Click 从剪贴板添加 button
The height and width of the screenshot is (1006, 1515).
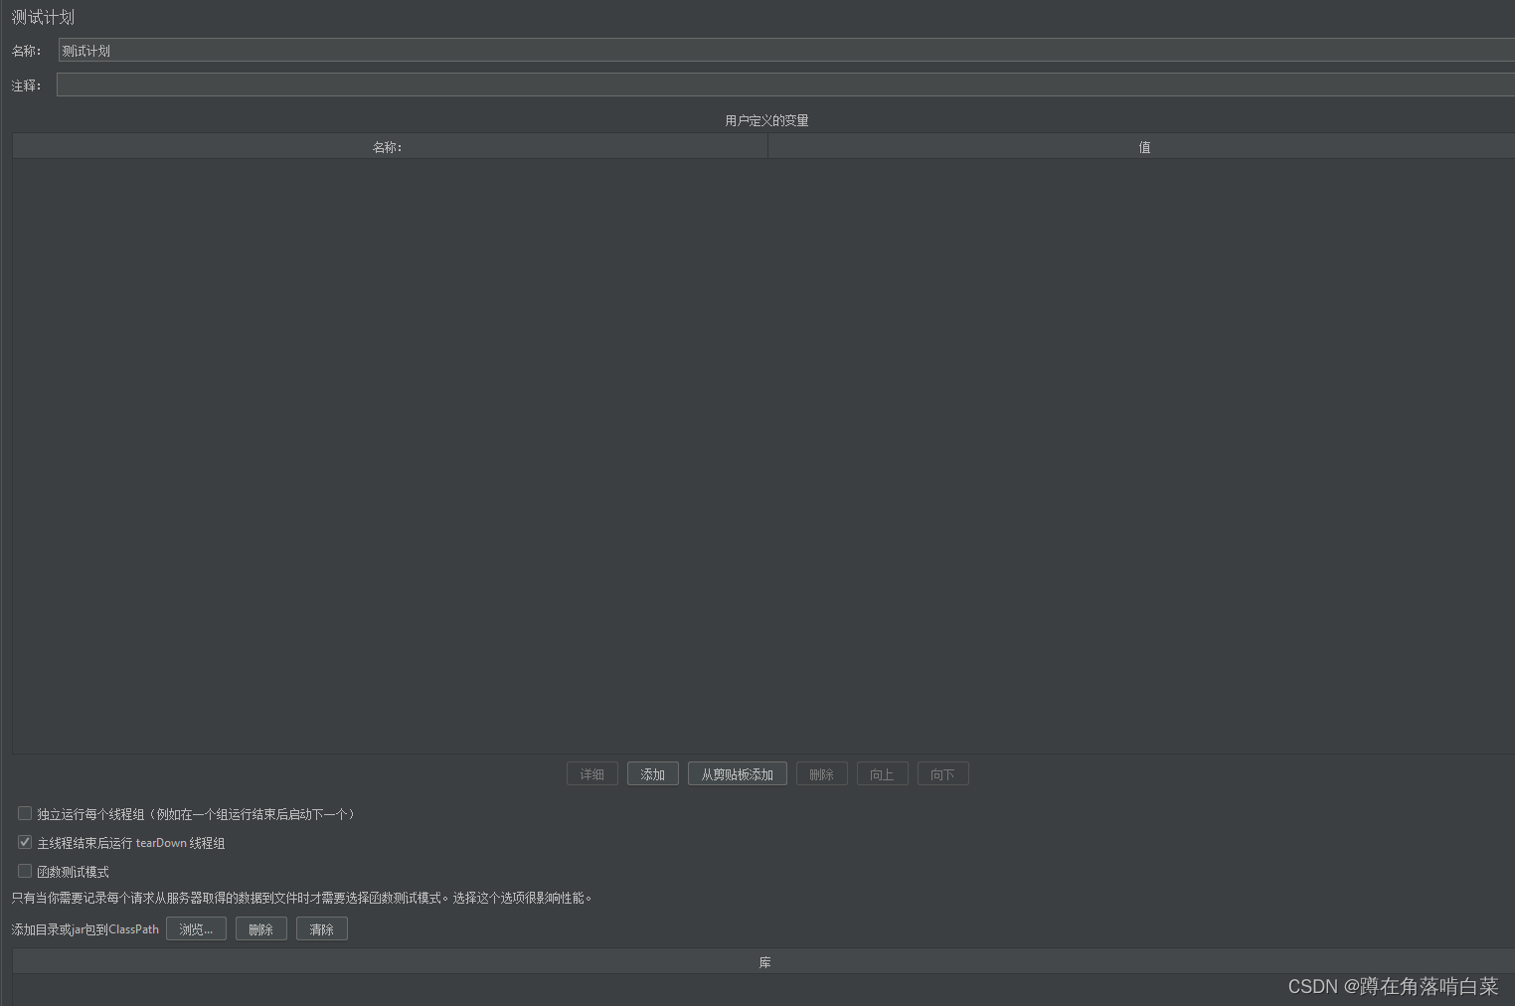pyautogui.click(x=738, y=774)
